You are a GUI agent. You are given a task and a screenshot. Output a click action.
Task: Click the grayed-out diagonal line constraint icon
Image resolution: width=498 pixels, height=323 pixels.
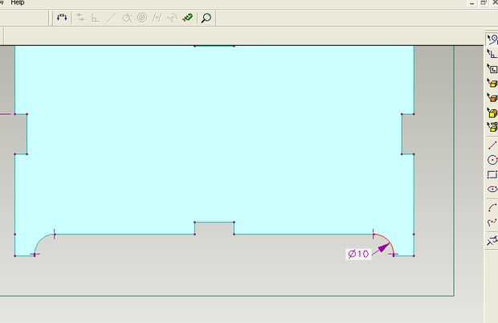[x=111, y=18]
